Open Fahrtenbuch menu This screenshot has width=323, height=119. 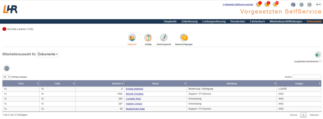257,21
